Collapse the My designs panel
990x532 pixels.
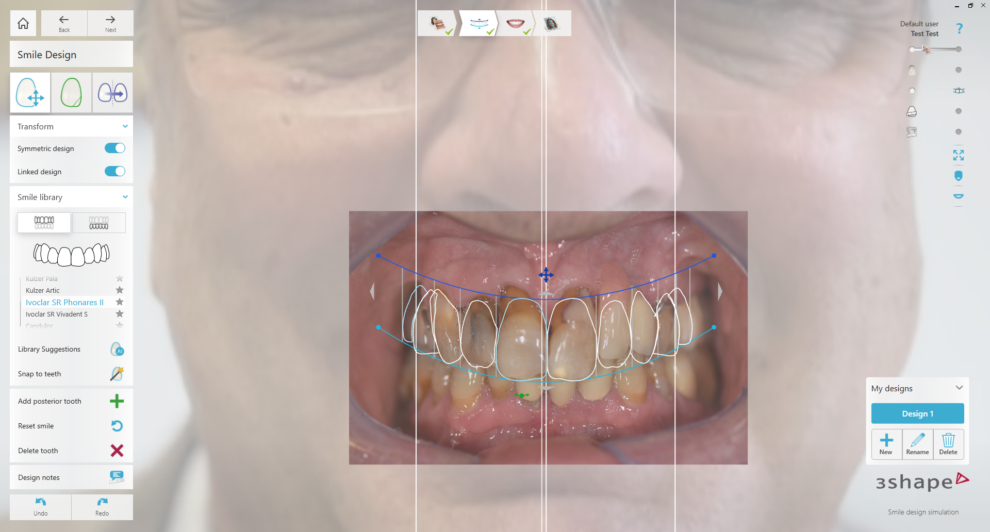click(959, 388)
